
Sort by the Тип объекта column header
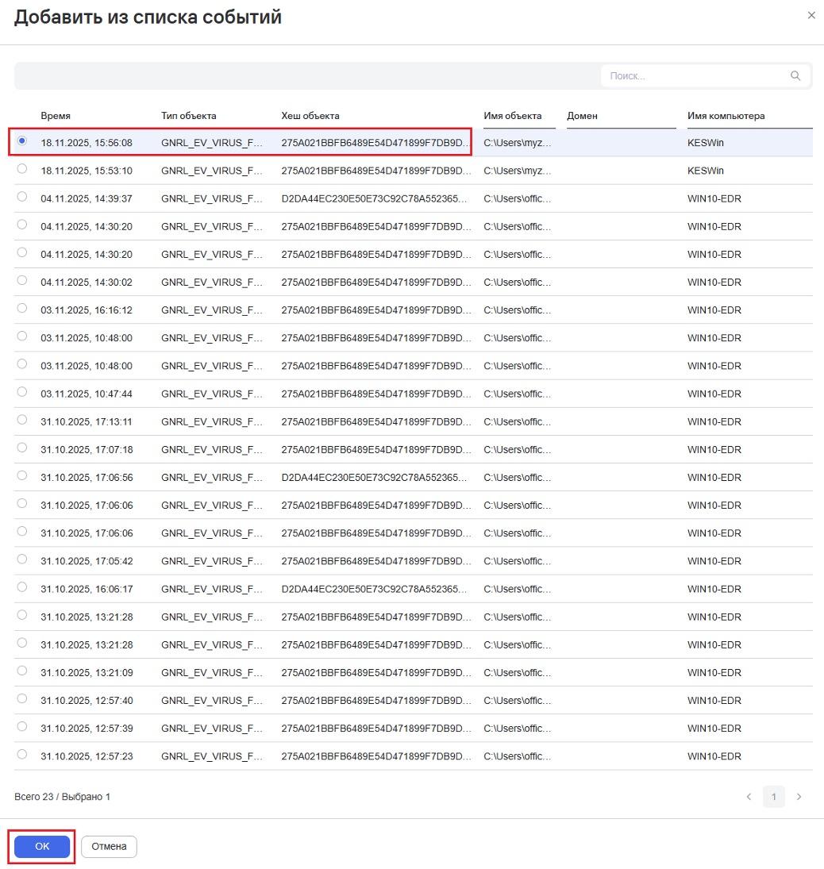[x=188, y=116]
